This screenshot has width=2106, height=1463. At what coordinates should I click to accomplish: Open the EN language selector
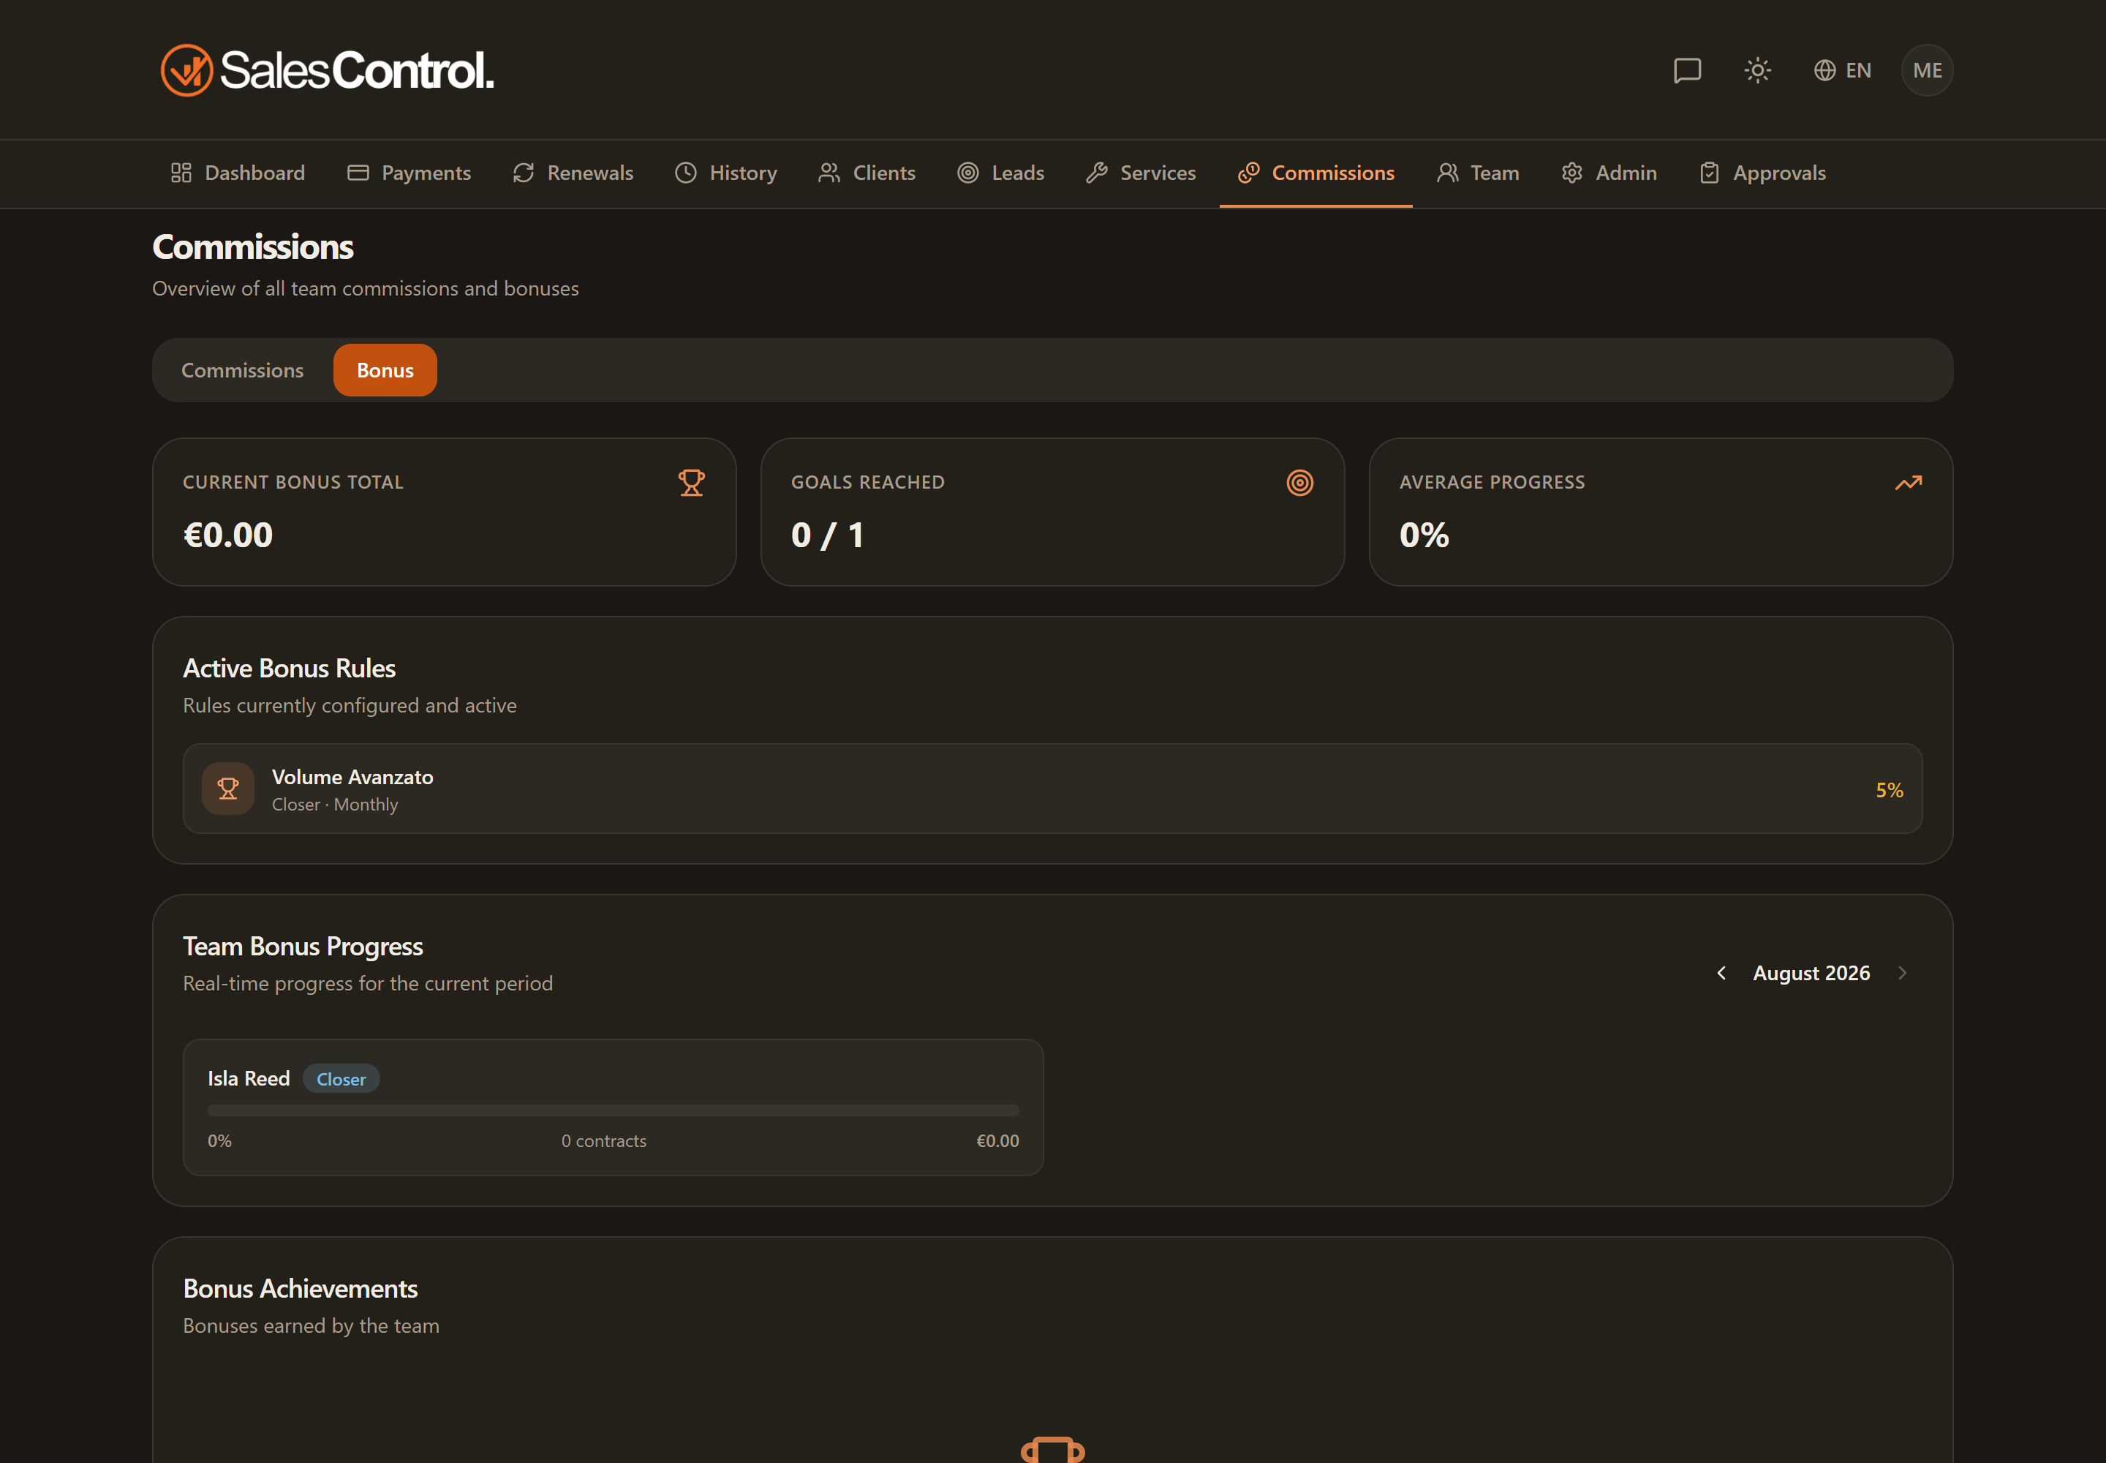pyautogui.click(x=1842, y=70)
